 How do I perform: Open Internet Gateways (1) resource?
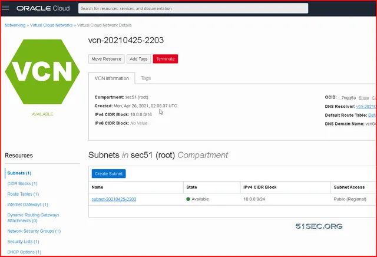(28, 205)
